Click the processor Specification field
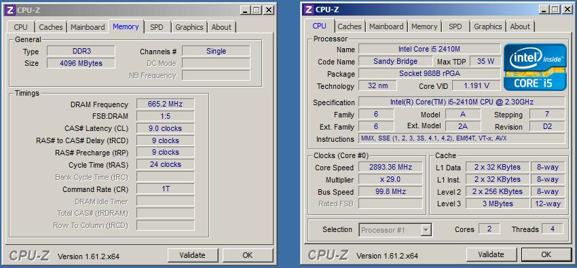Viewport: 577px width, 268px height. pos(462,102)
